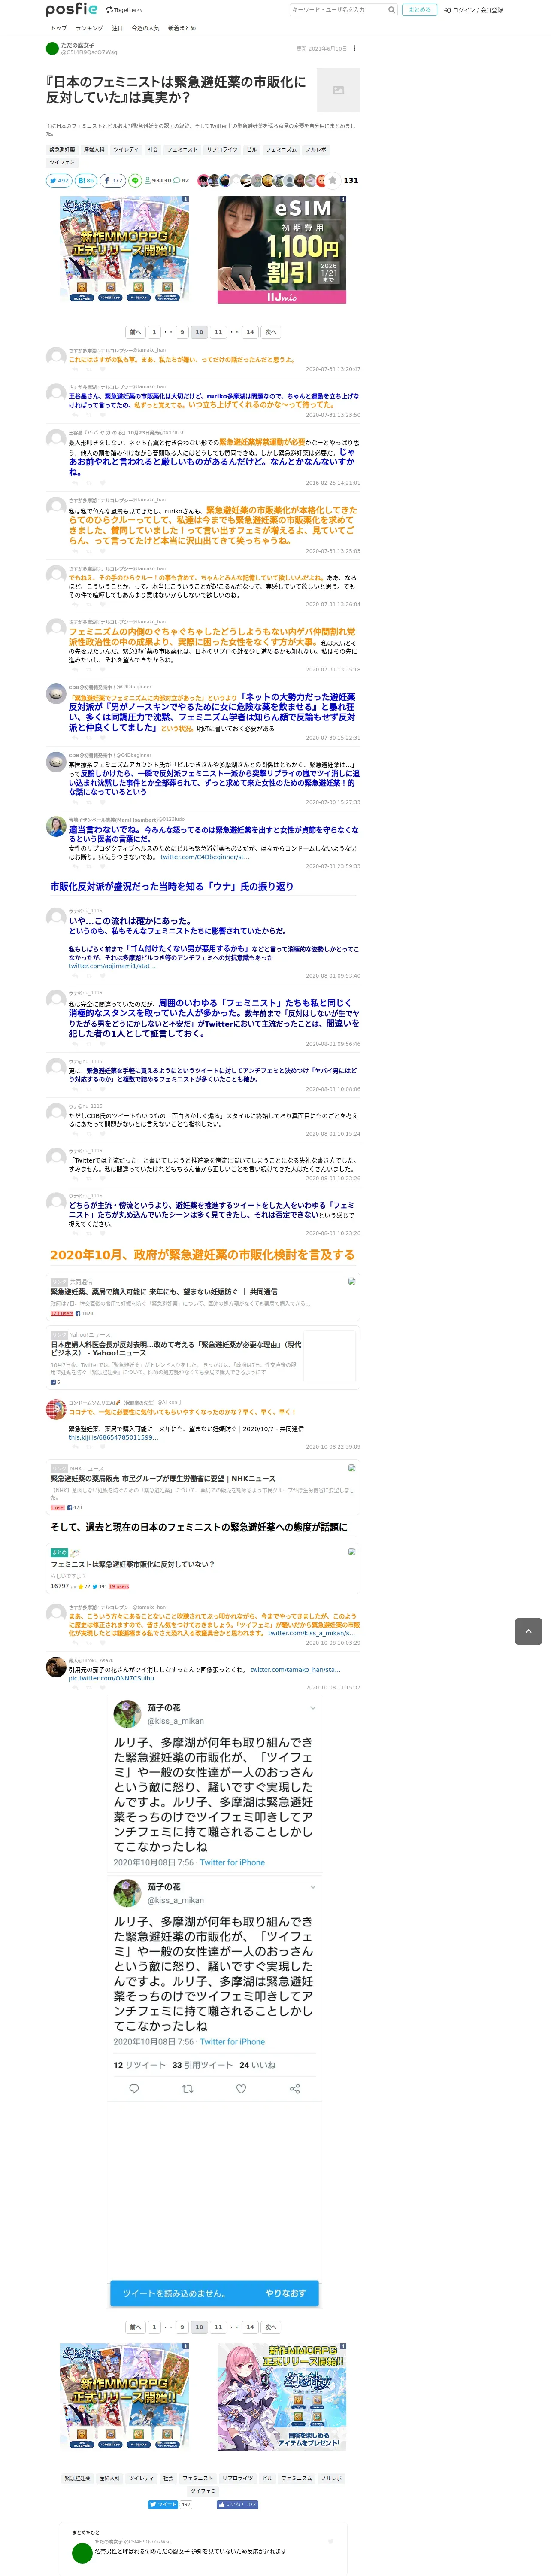551x2576 pixels.
Task: Click the article placeholder thumbnail image
Action: [x=338, y=90]
